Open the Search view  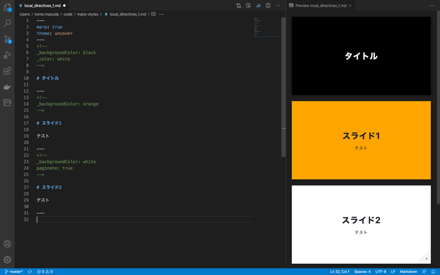pyautogui.click(x=7, y=23)
